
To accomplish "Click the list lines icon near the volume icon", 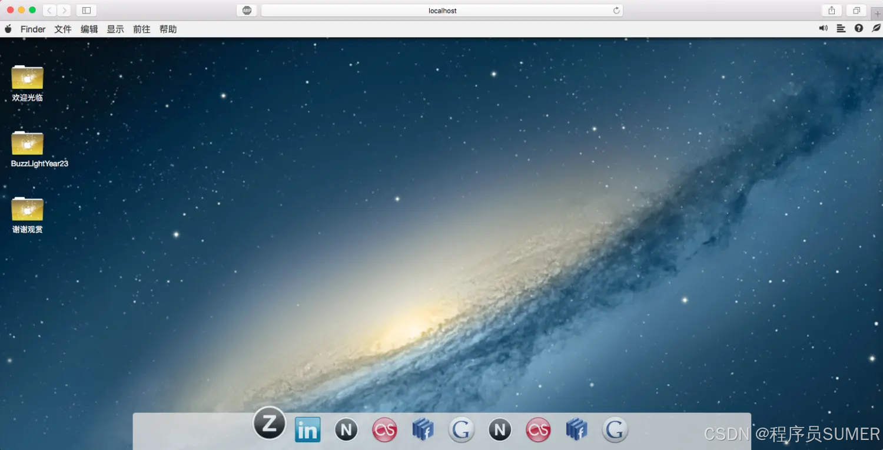I will [841, 28].
